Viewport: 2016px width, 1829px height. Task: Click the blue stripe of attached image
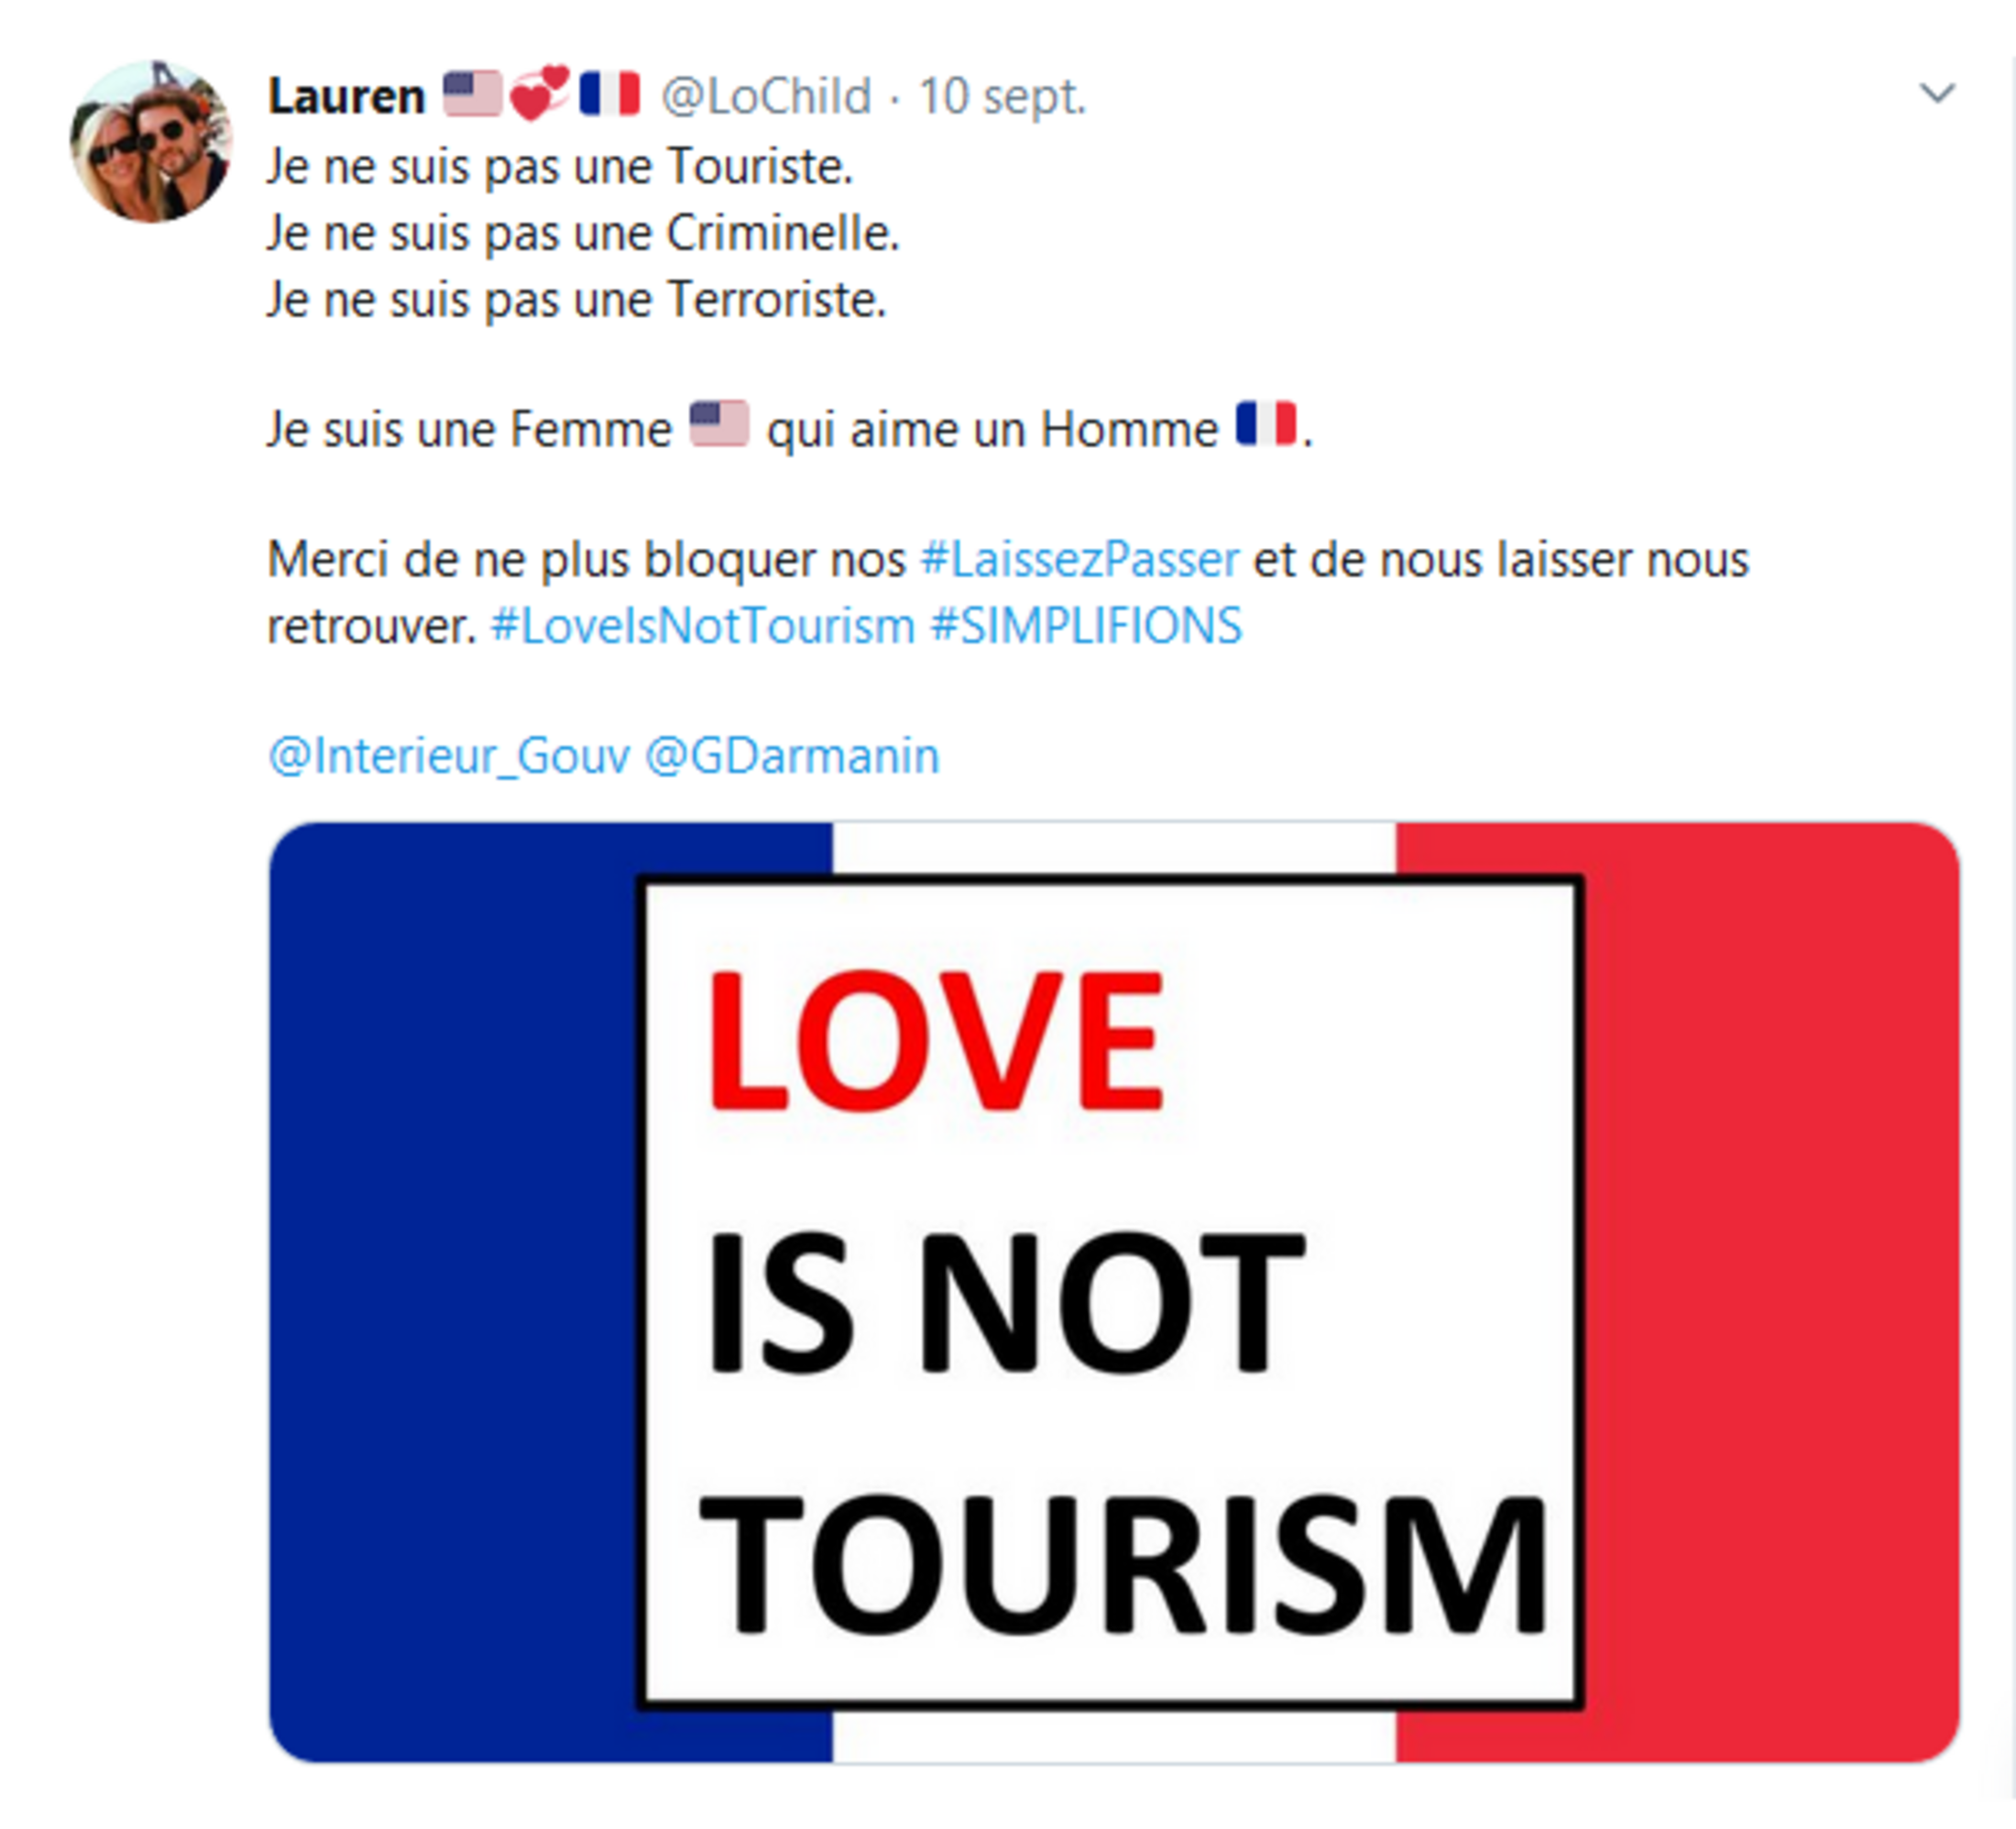point(452,1292)
